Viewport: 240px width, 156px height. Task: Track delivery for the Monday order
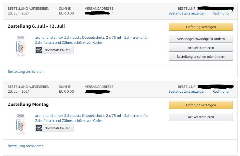tap(201, 105)
